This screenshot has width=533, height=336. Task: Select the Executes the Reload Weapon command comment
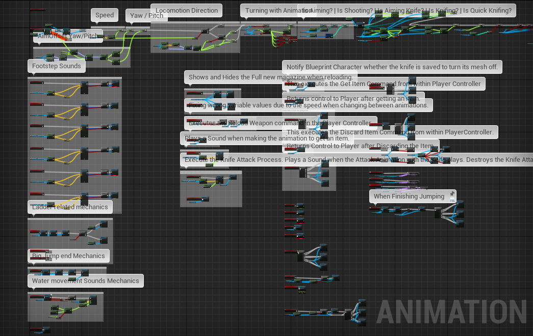[281, 123]
